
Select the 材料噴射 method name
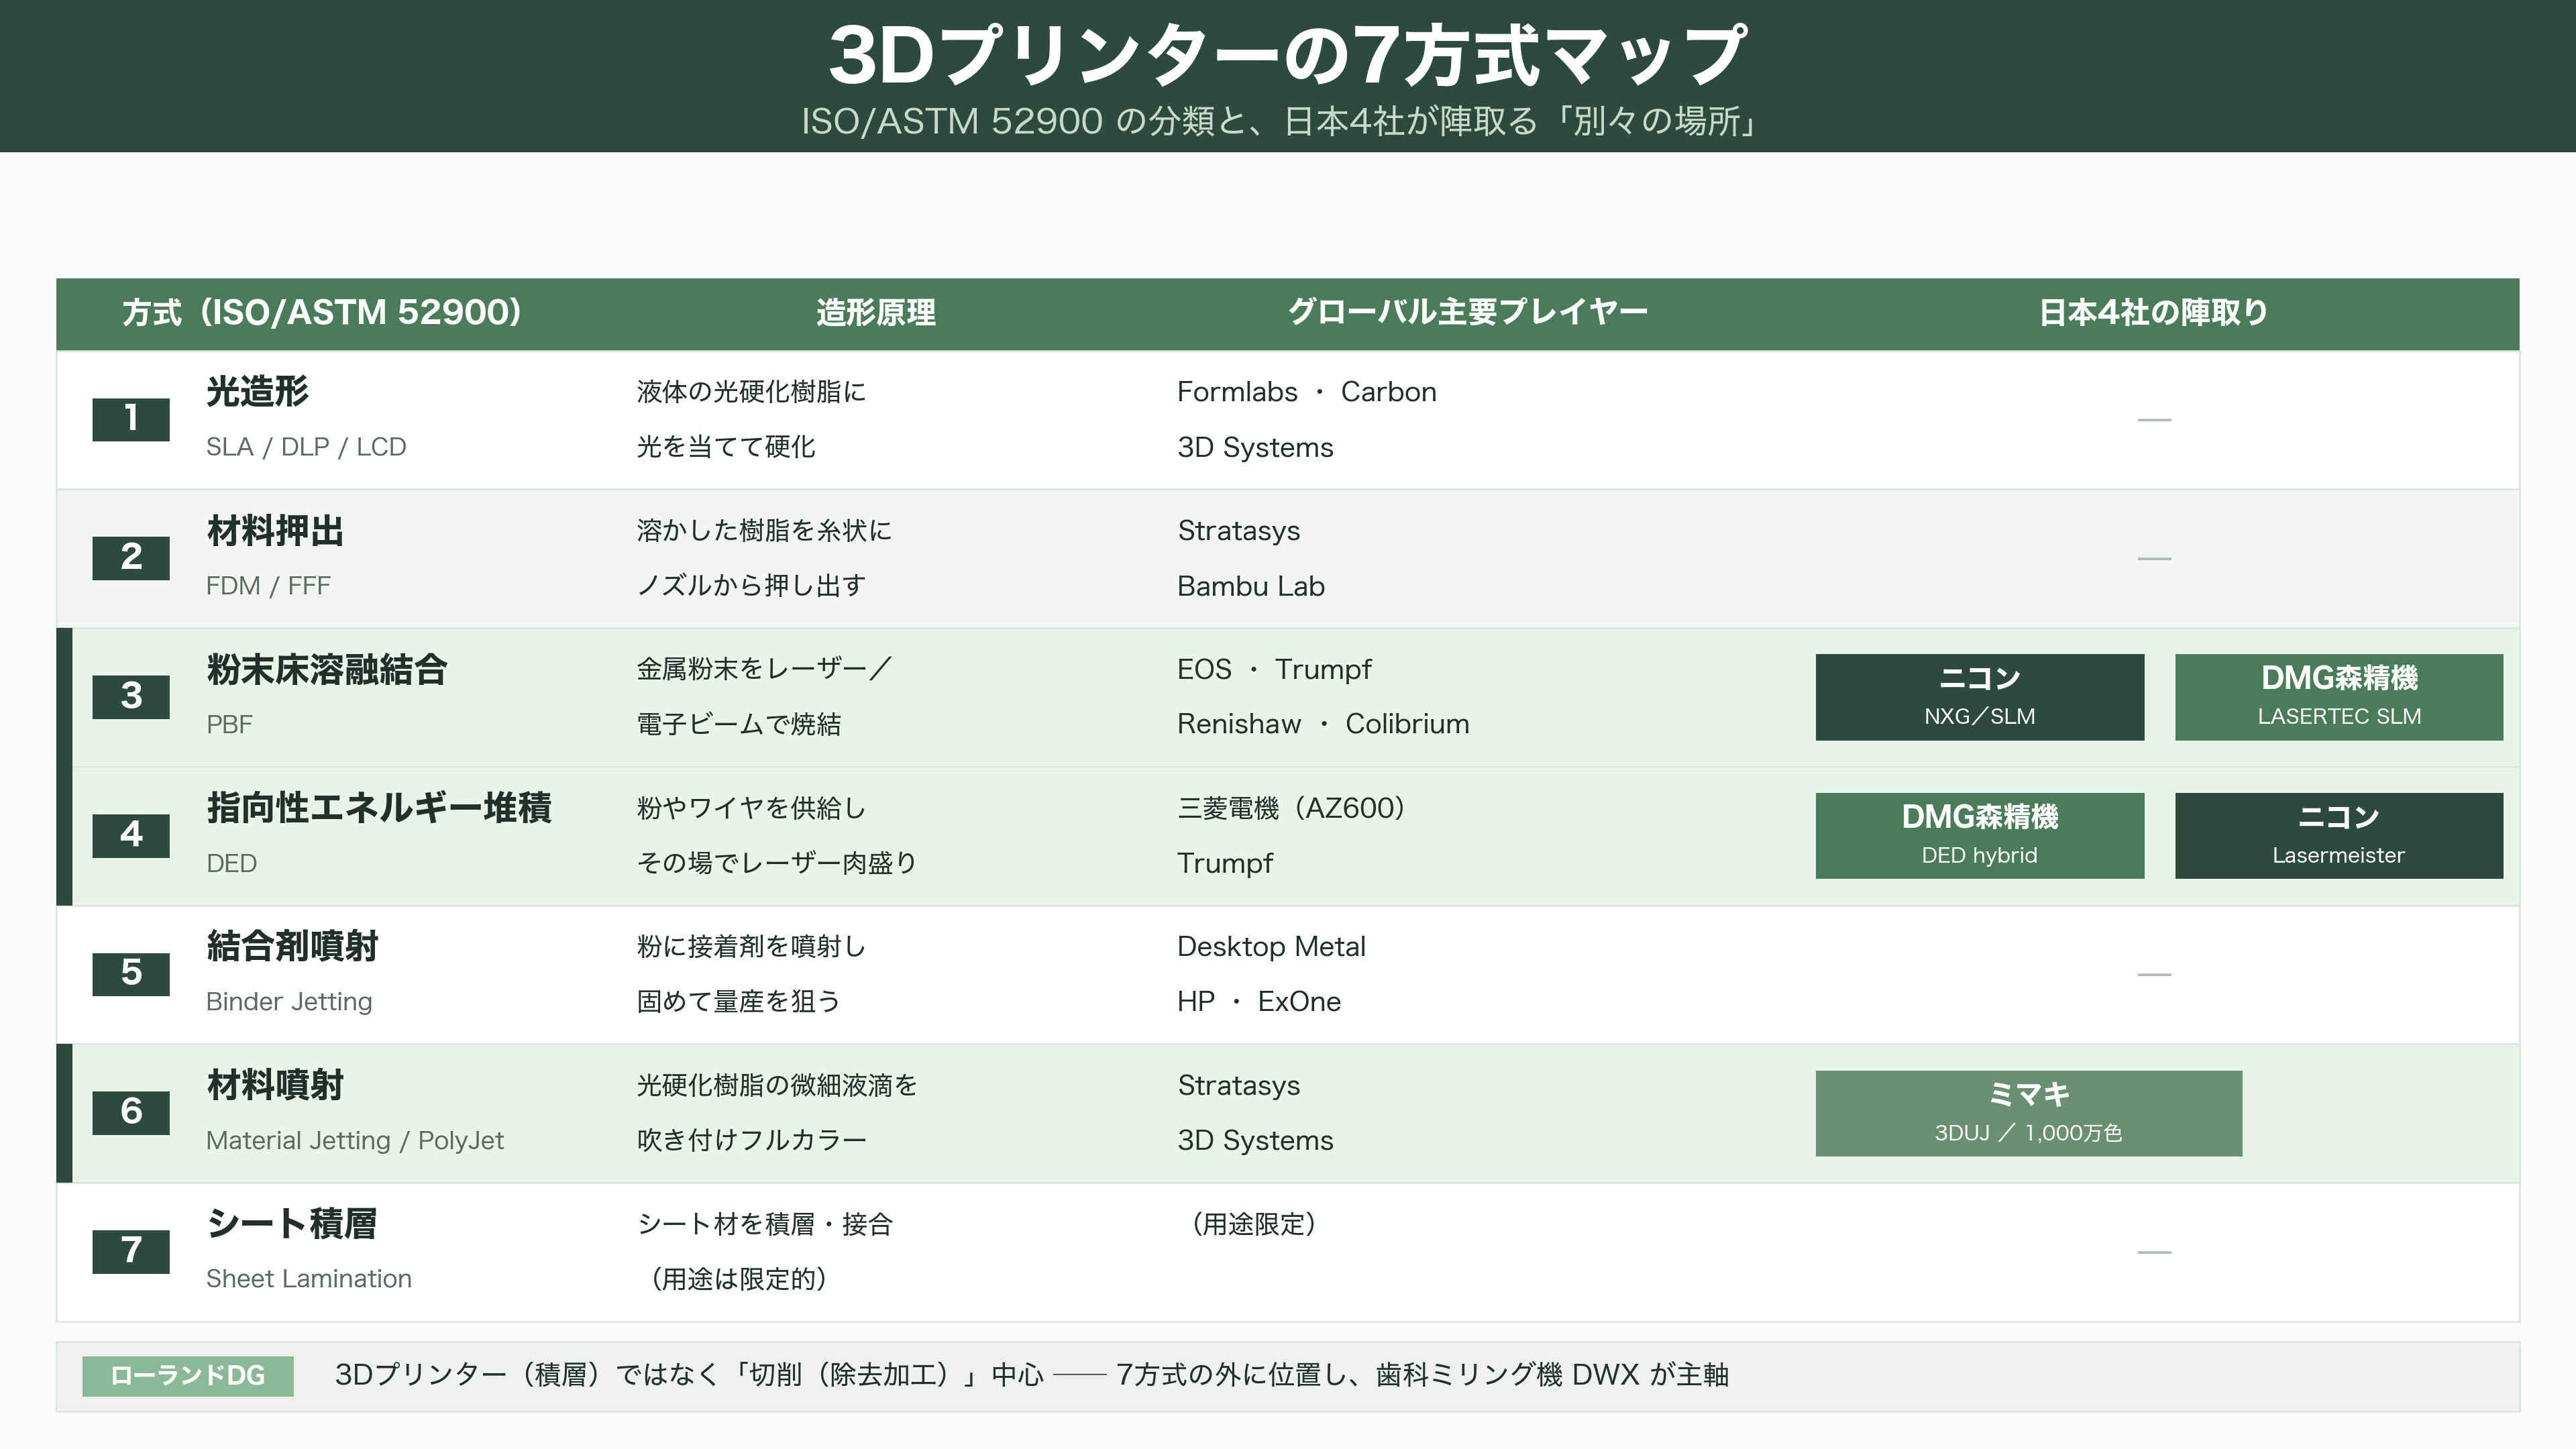coord(275,1086)
